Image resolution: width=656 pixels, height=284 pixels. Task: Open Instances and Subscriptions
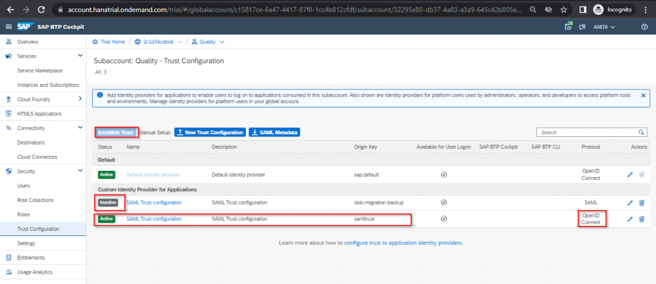click(48, 85)
